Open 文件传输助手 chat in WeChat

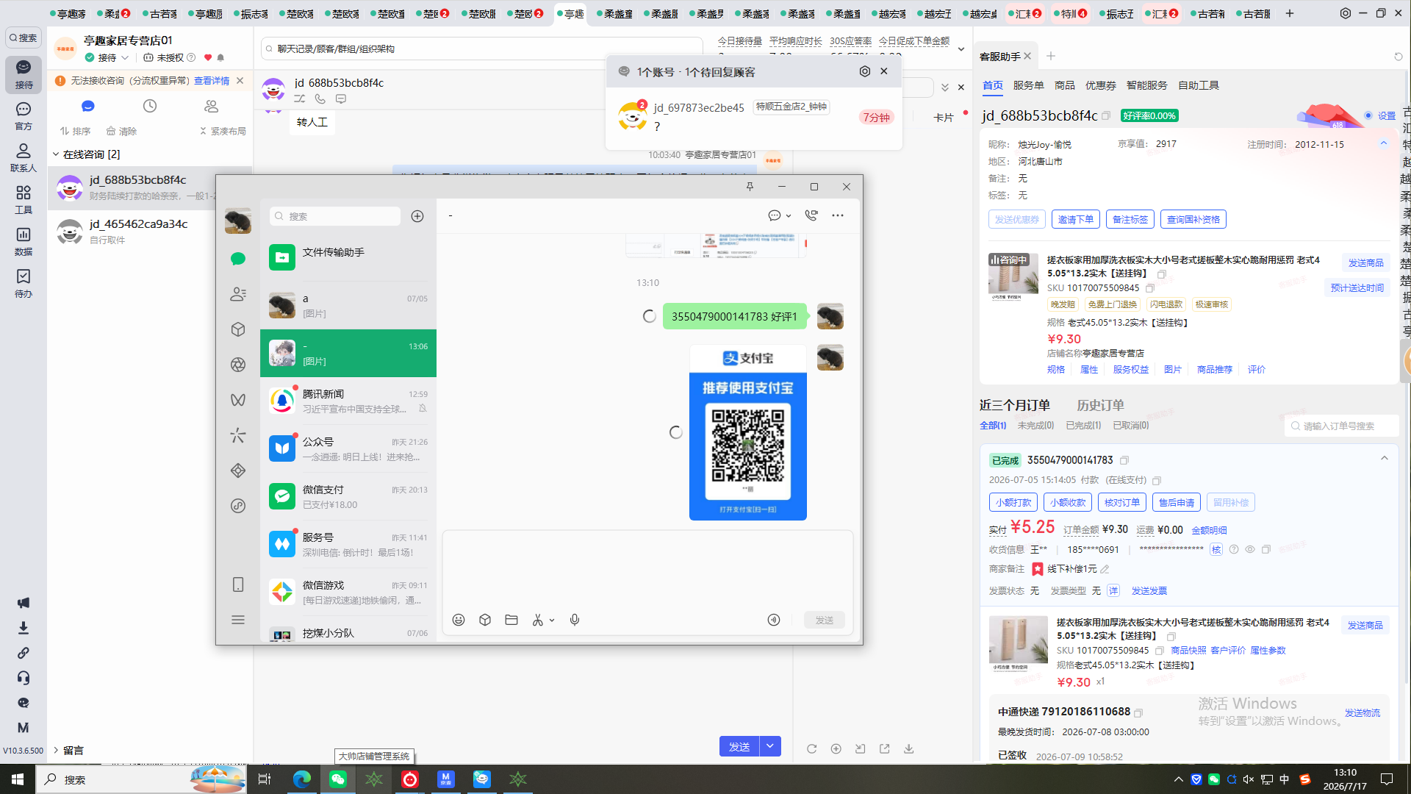(348, 257)
